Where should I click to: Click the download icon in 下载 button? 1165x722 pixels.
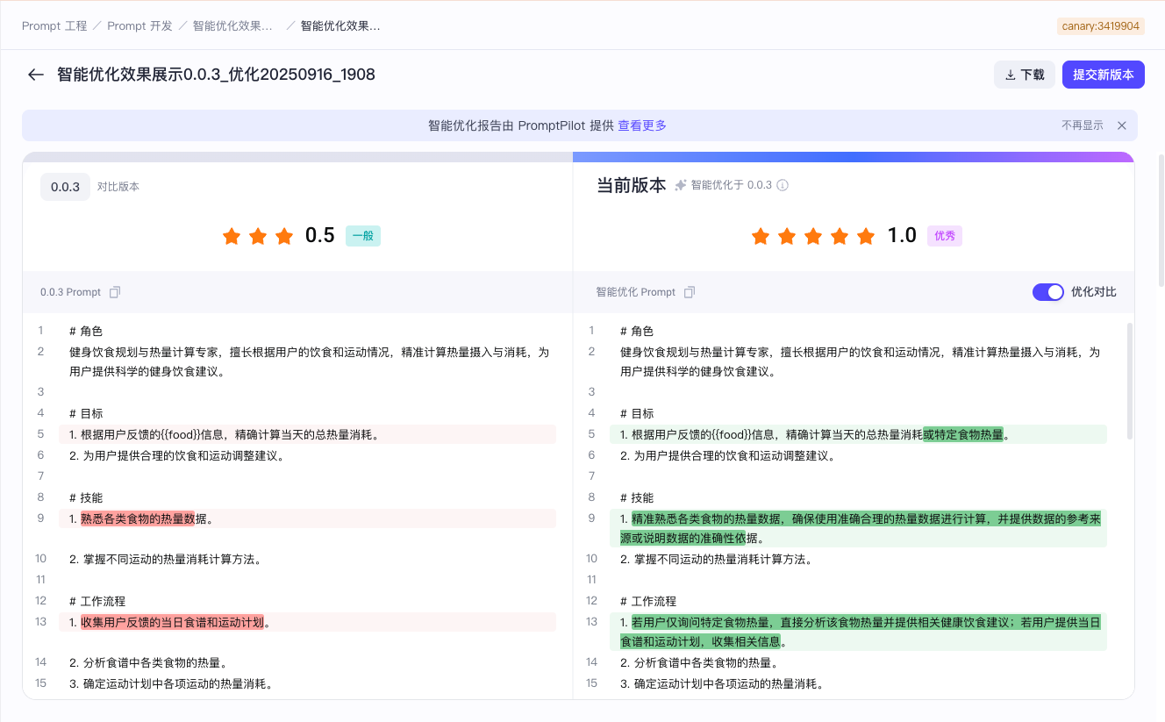pos(1011,75)
